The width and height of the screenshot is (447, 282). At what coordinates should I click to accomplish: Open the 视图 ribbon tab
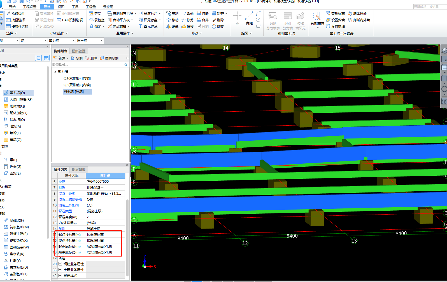61,7
